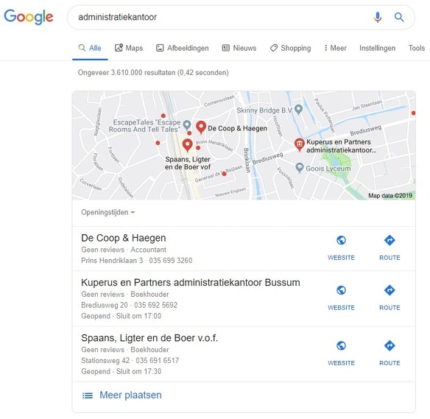Click the Kuperus en Partners map marker

click(300, 144)
